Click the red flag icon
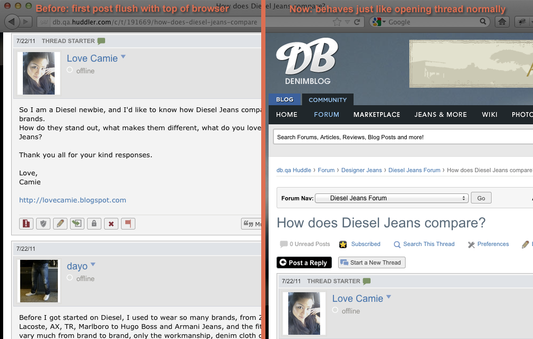The image size is (533, 339). (128, 224)
